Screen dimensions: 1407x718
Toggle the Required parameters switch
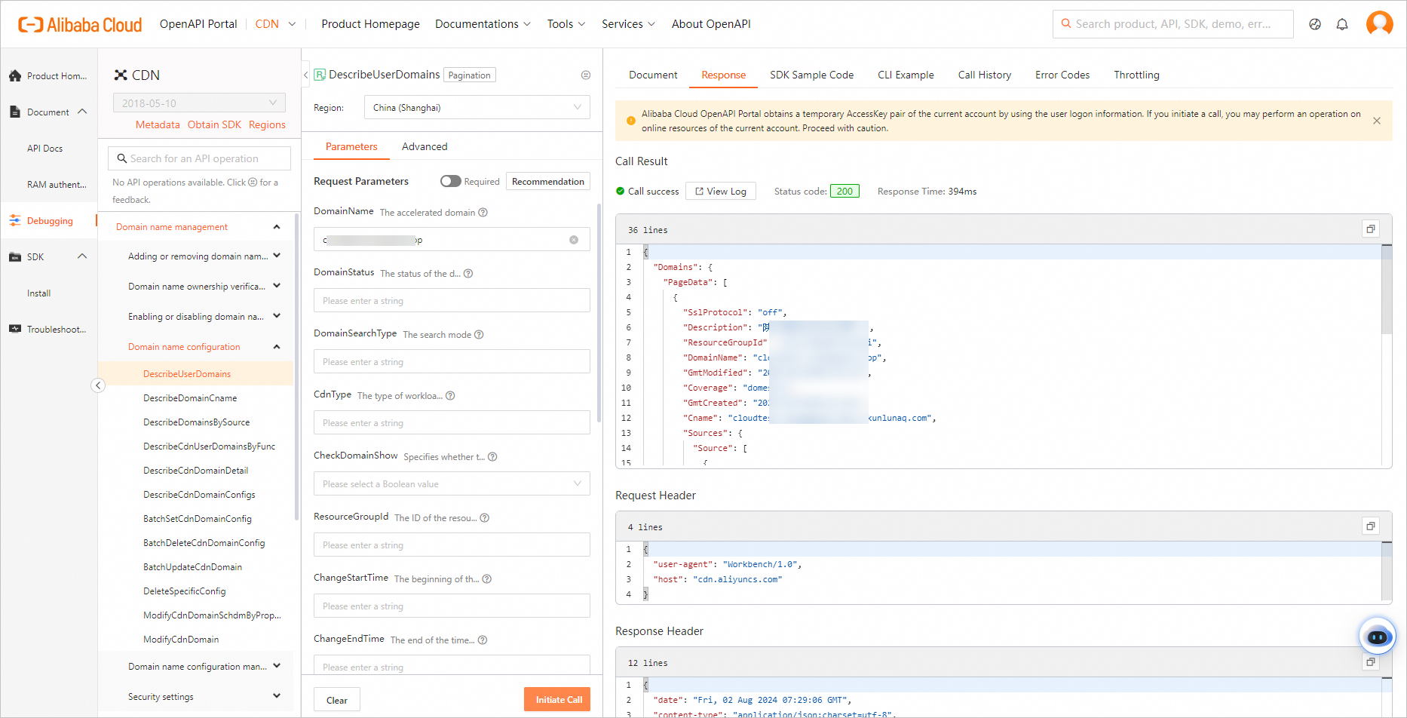(451, 181)
